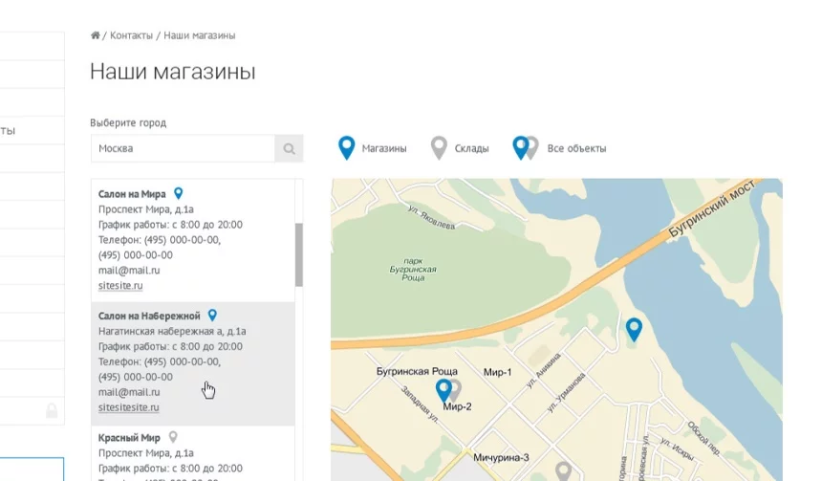Click blue pin beside Салон на Мира

click(x=179, y=193)
